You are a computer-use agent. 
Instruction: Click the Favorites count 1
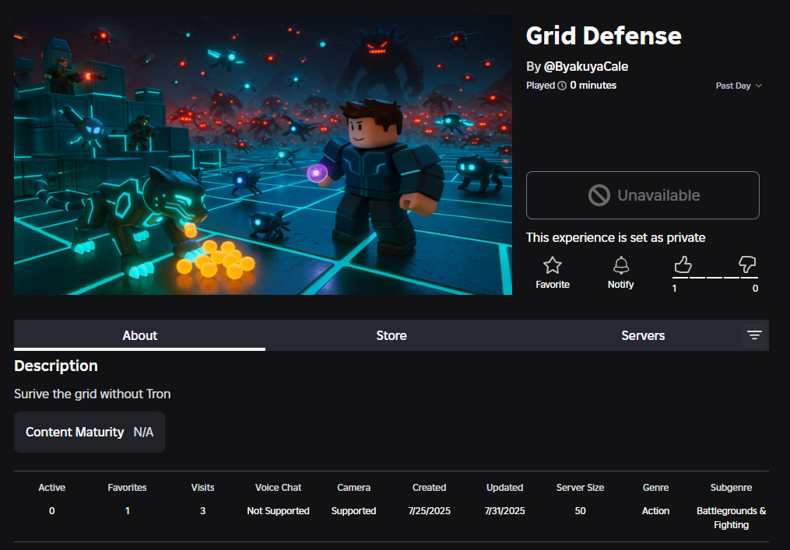pos(128,510)
